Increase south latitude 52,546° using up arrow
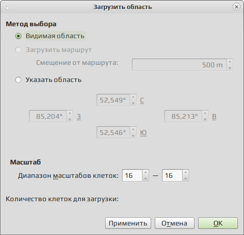 (x=133, y=130)
